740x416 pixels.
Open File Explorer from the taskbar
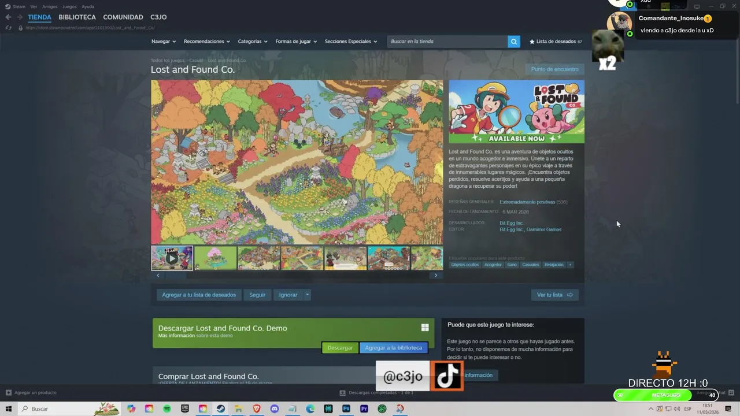click(x=239, y=408)
